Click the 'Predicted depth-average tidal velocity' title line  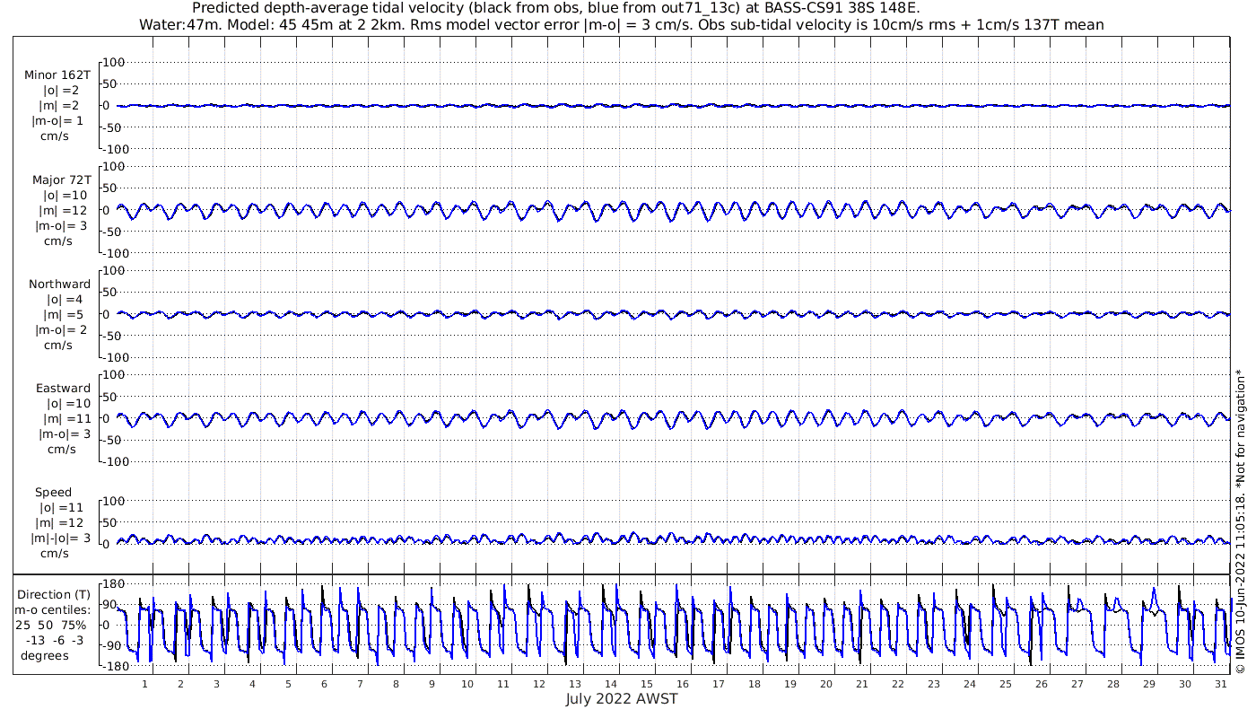(x=555, y=8)
